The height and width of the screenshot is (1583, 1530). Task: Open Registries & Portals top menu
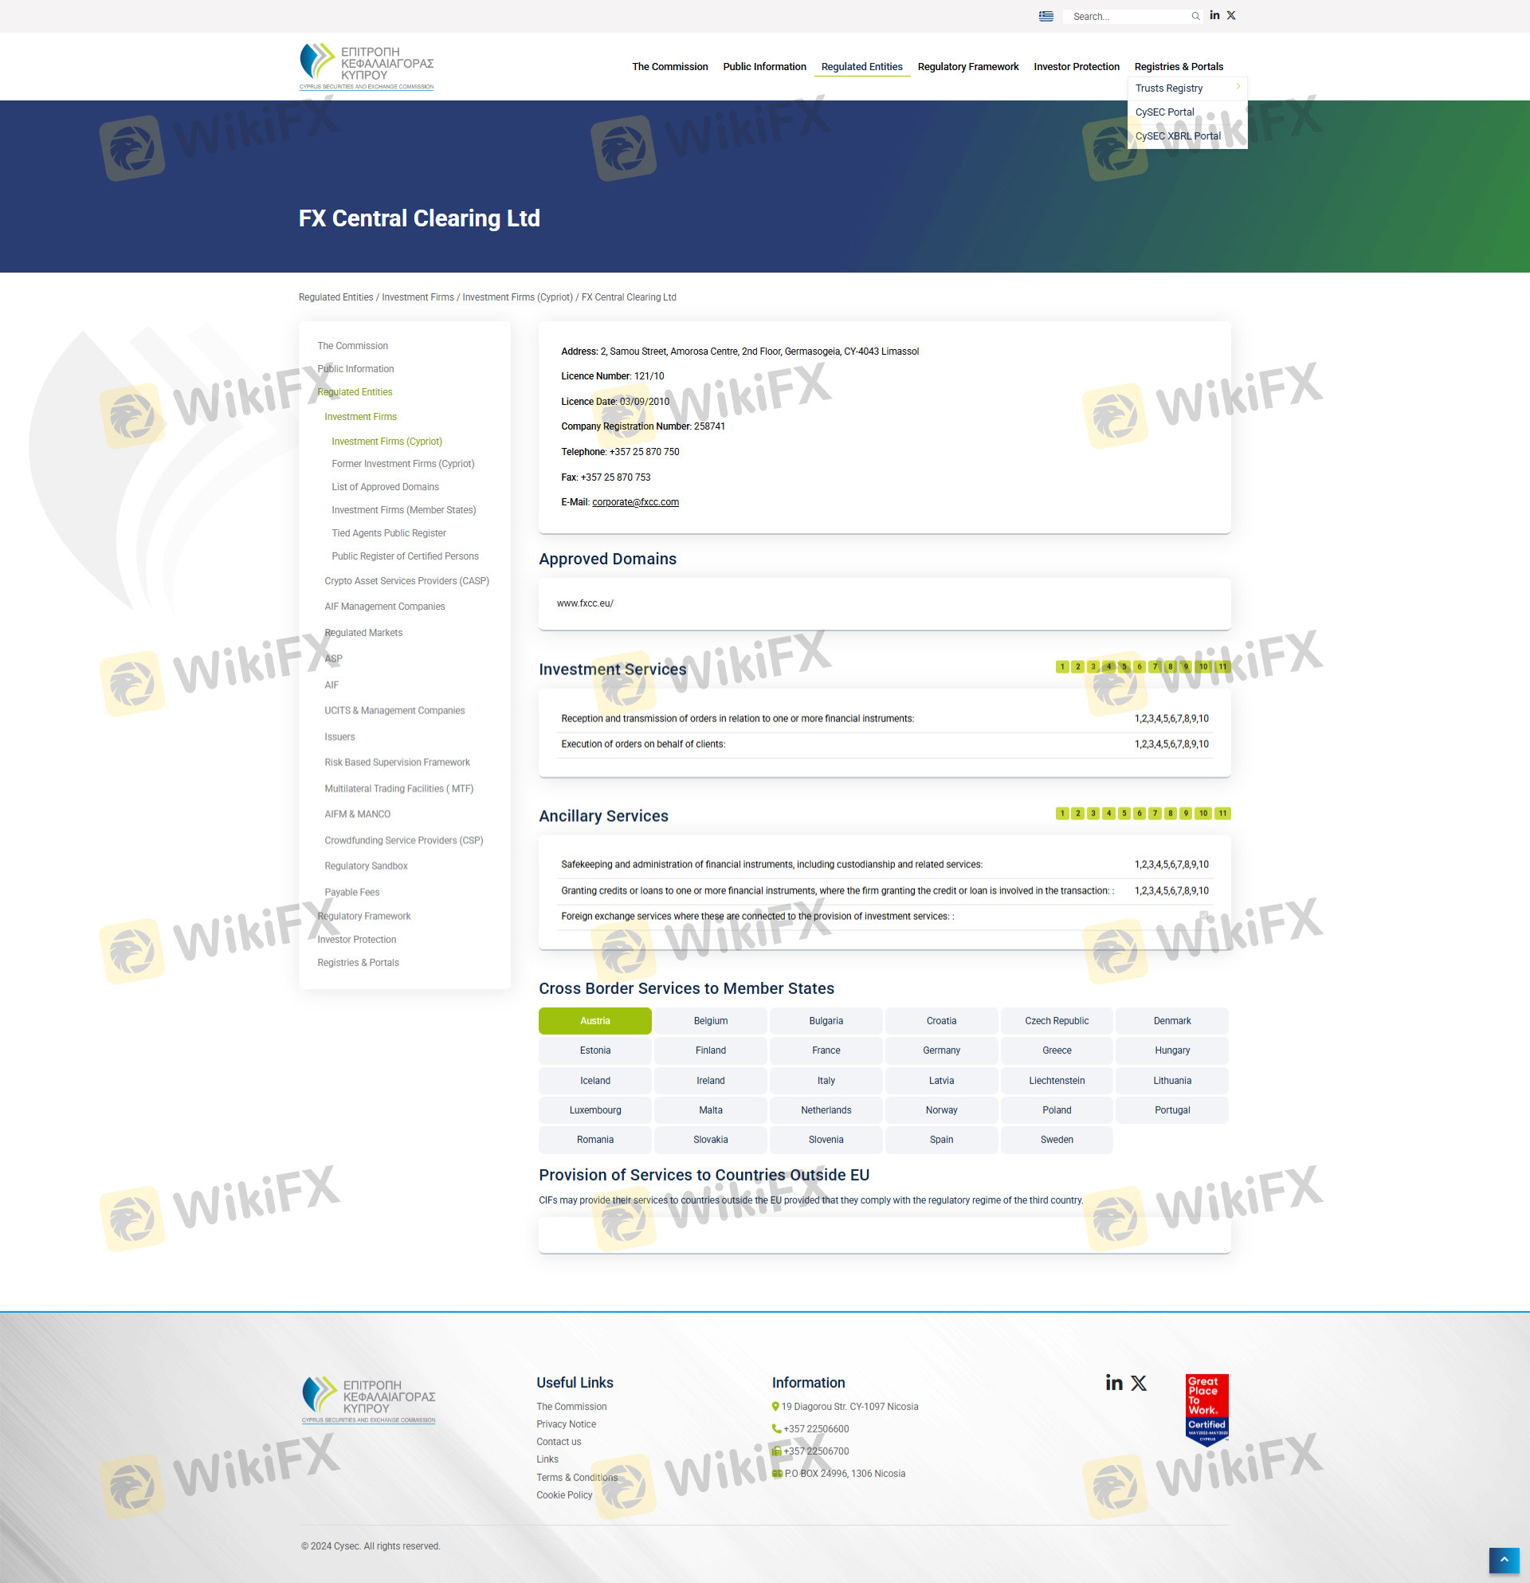click(x=1179, y=67)
